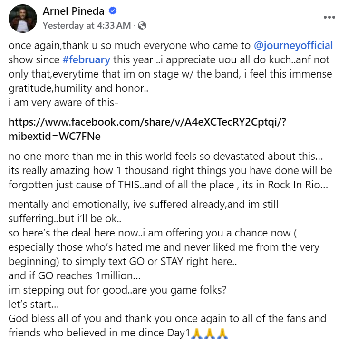Click the "Yesterday at 4:33 AM" timestamp
The width and height of the screenshot is (348, 344).
87,26
